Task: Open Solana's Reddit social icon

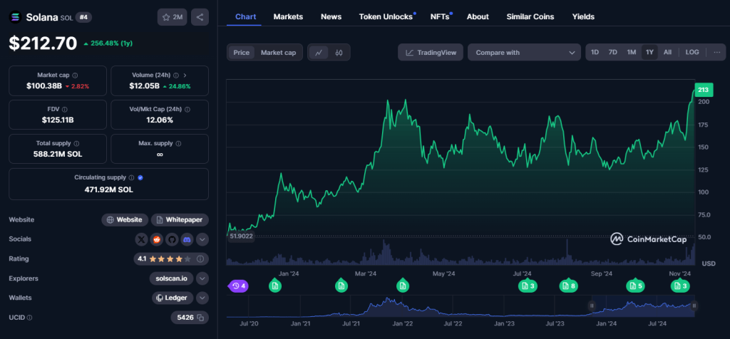Action: 157,239
